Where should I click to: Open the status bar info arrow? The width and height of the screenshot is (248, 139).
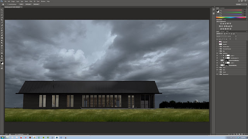click(28, 134)
